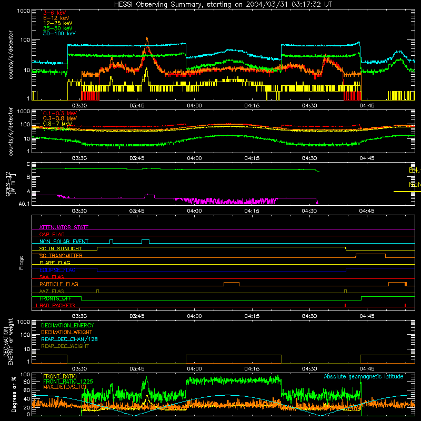The width and height of the screenshot is (421, 421).
Task: Click the SC_IN_SUNLIGHT flag label
Action: (61, 248)
